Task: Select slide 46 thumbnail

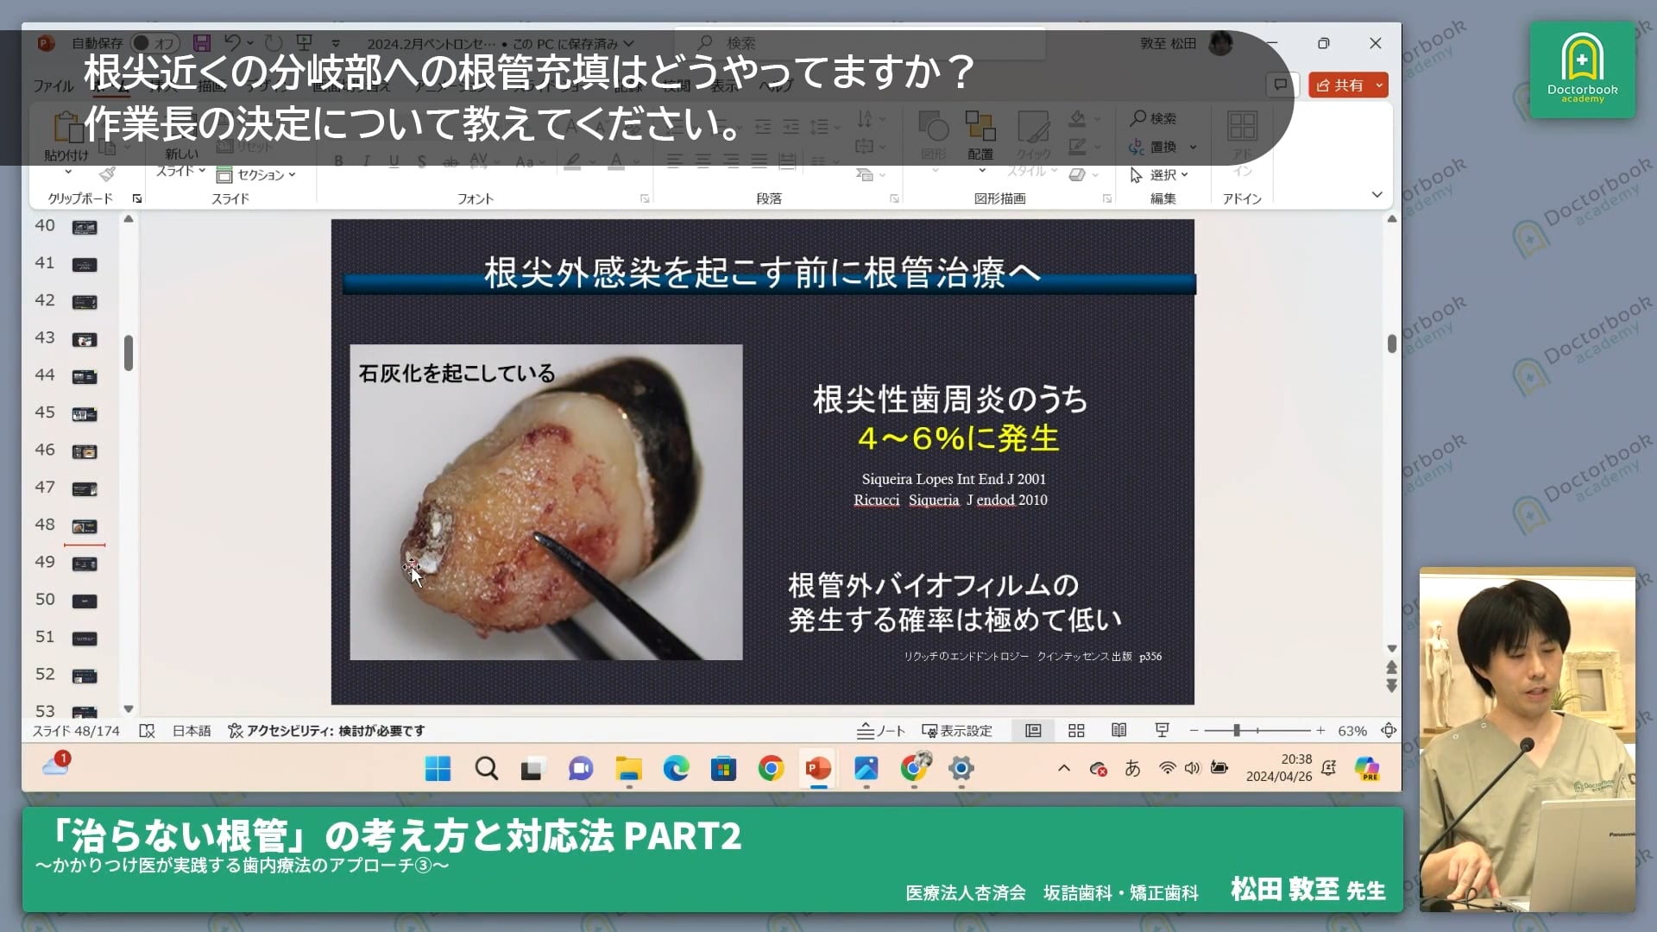Action: tap(85, 452)
